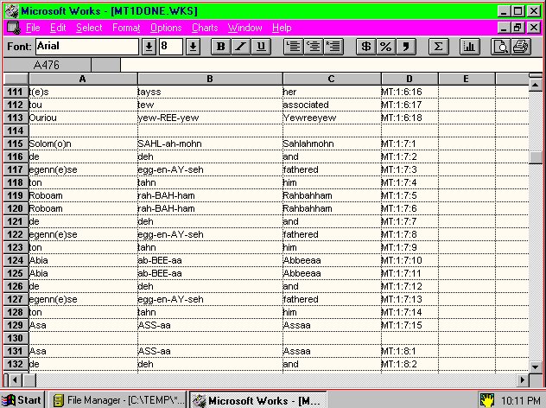Open print preview with magnifier icon
This screenshot has width=546, height=408.
coord(501,47)
